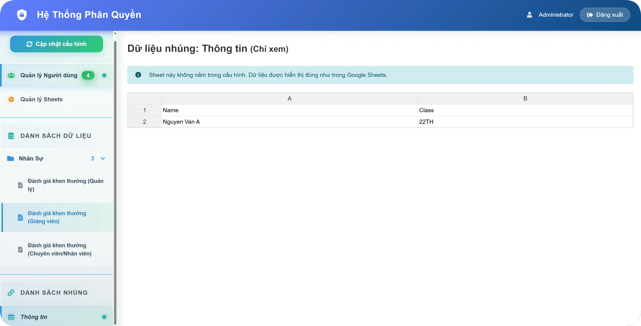Click the link chain icon for Danh sách nhúng
This screenshot has height=326, width=641.
(11, 293)
